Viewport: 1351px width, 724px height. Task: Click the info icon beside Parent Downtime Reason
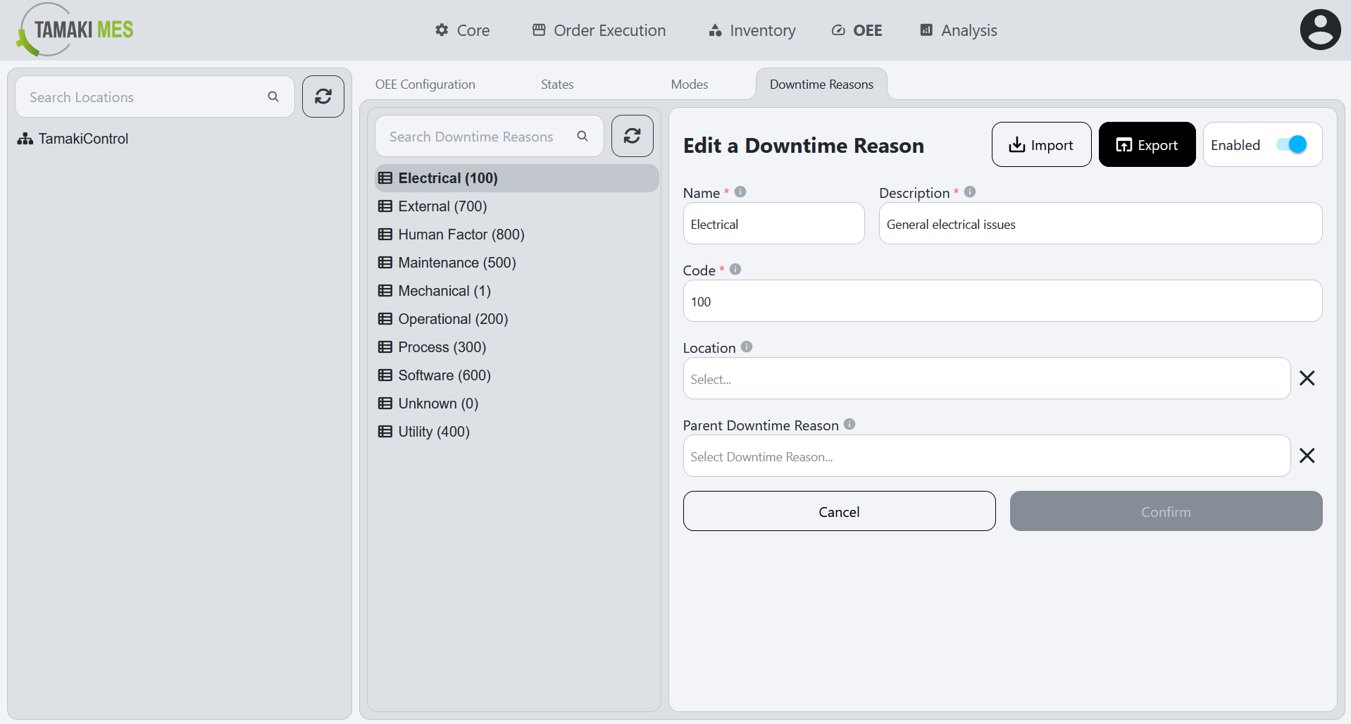tap(849, 424)
